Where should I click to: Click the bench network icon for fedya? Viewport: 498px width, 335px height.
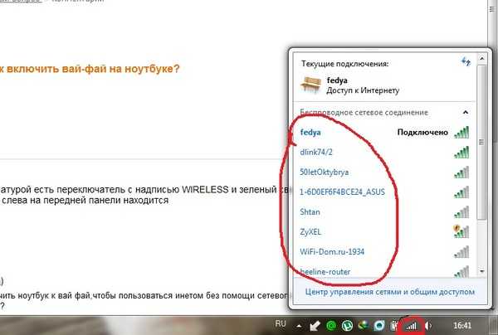click(x=310, y=85)
